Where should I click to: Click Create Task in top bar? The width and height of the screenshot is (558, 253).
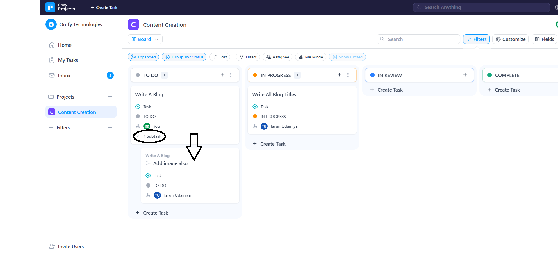[x=104, y=8]
